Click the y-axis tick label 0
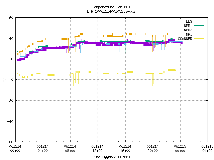Image resolution: width=214 pixels, height=160 pixels. point(12,80)
